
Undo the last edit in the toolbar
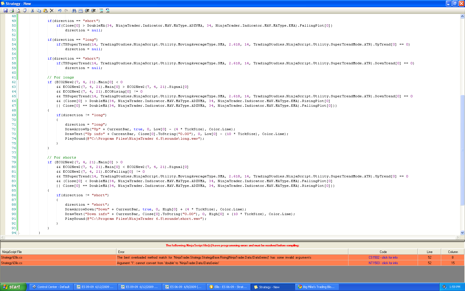coord(60,11)
